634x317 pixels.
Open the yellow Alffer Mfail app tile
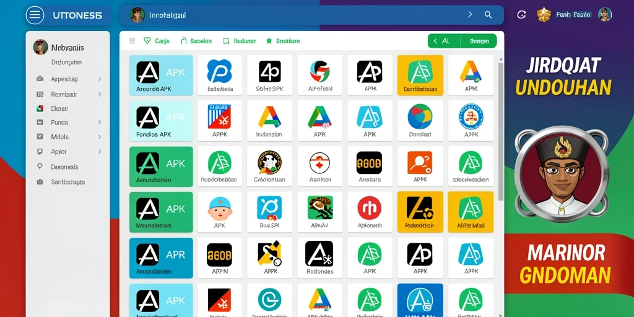[471, 212]
